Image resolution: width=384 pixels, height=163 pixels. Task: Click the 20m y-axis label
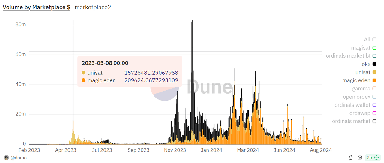click(21, 114)
